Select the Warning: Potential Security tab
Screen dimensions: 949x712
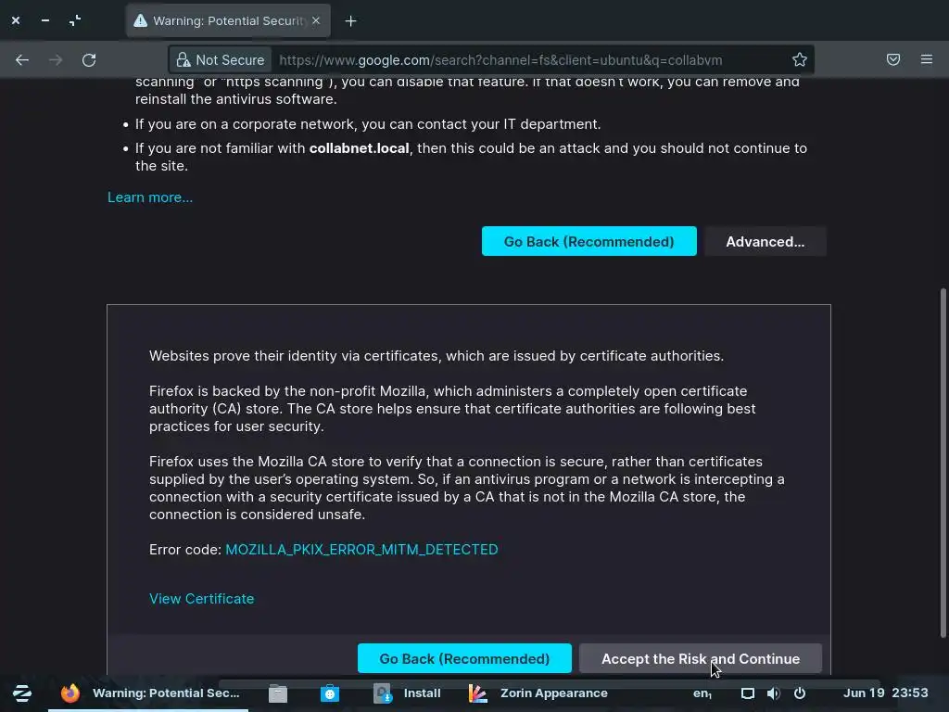(x=228, y=20)
